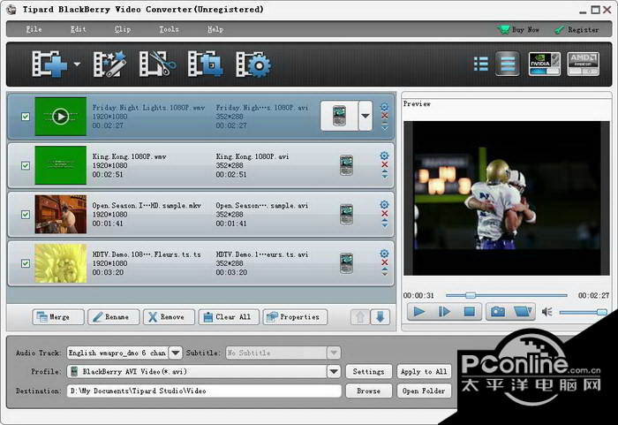Expand the Audio Track dropdown
This screenshot has height=425, width=618.
175,353
